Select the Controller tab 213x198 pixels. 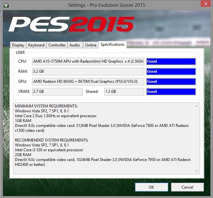[57, 45]
